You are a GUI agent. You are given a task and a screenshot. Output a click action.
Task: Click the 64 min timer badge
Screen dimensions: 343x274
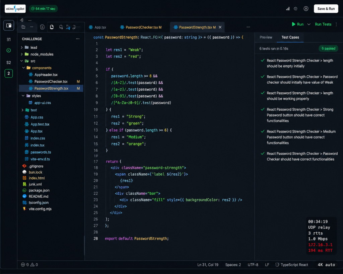43,9
